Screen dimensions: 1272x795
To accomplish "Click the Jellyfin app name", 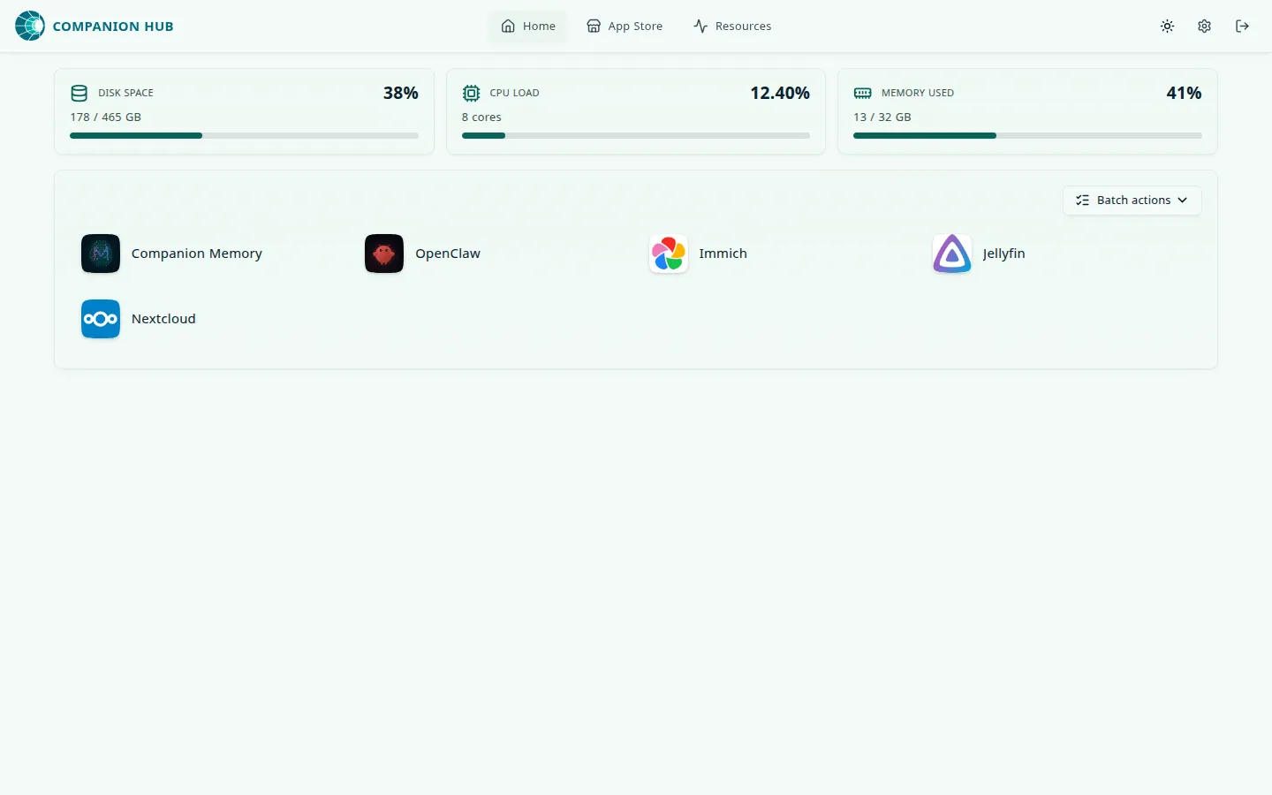I will [1003, 254].
